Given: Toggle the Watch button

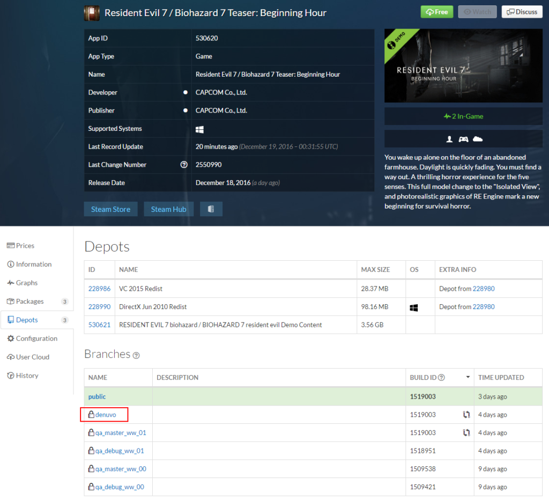Looking at the screenshot, I should click(477, 12).
